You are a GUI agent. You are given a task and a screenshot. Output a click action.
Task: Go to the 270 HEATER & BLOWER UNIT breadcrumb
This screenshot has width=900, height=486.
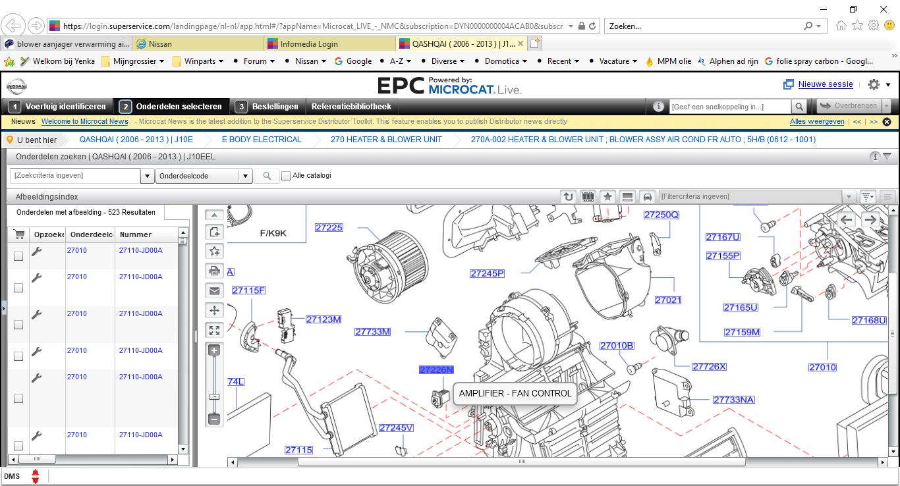pos(386,140)
